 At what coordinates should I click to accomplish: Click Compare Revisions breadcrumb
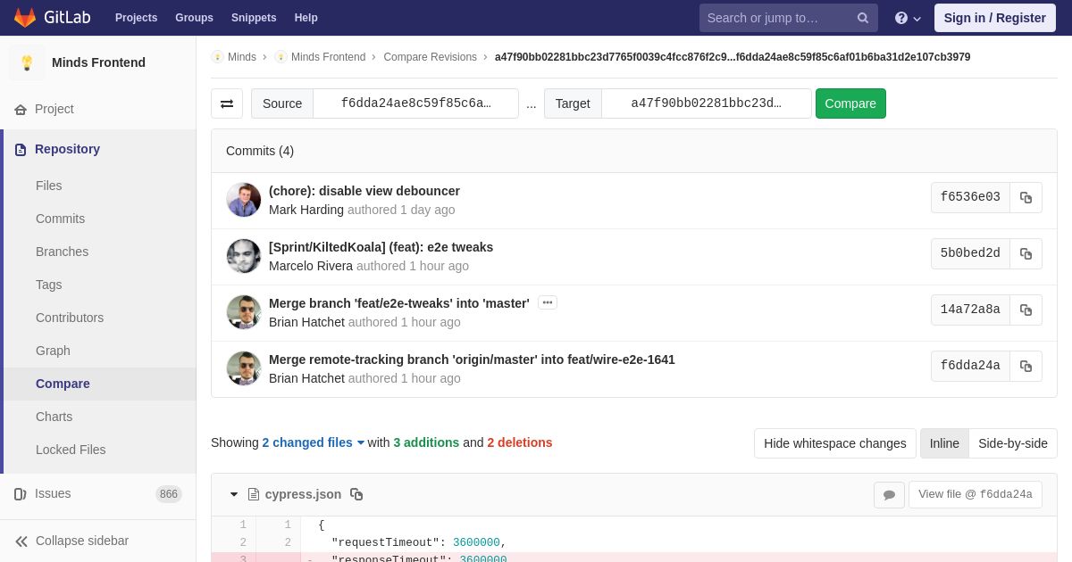430,57
